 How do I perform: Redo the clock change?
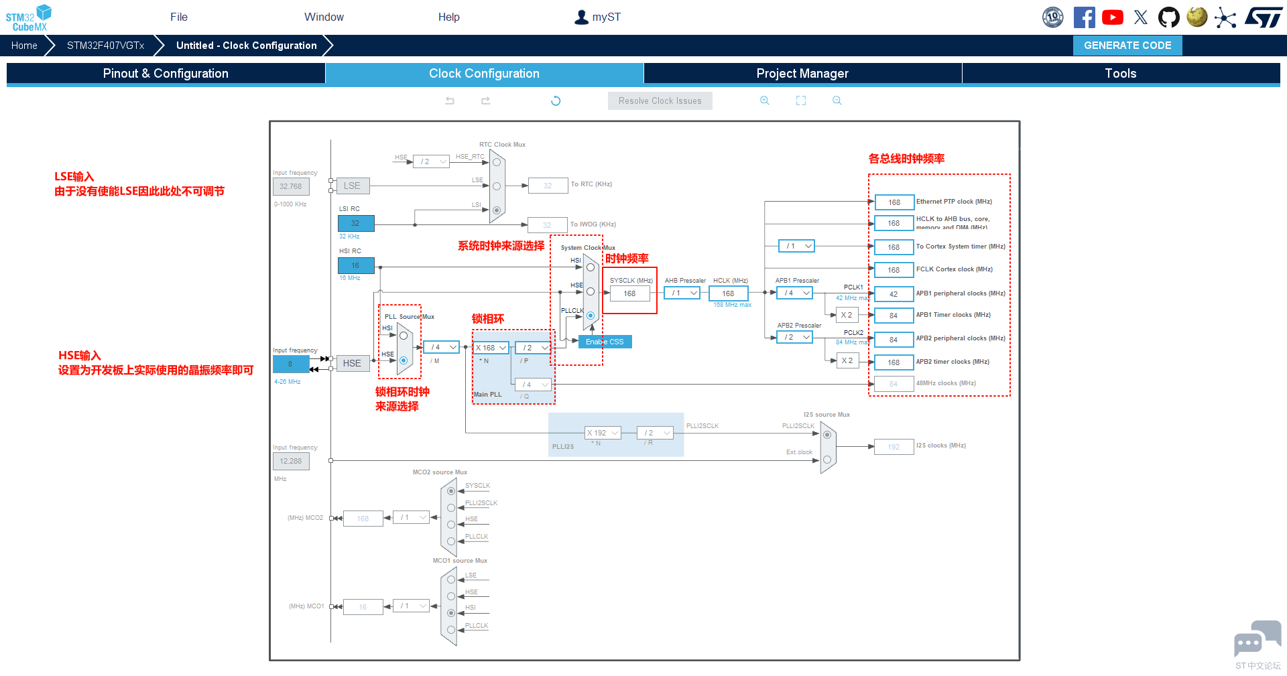486,100
